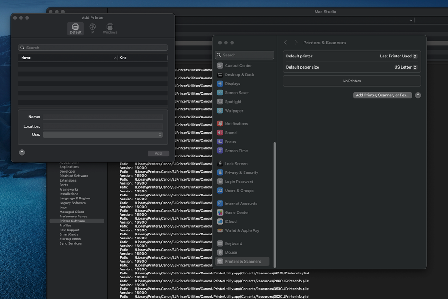Screen dimensions: 448x299
Task: Open the Users & Groups settings icon
Action: 220,191
